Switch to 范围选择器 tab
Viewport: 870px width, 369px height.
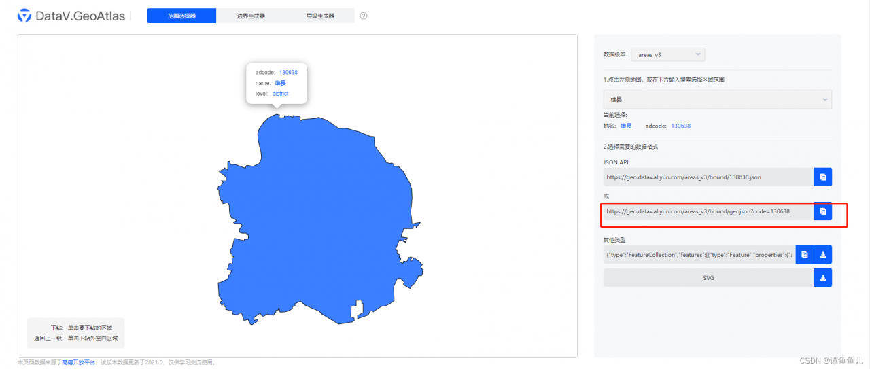[x=181, y=16]
